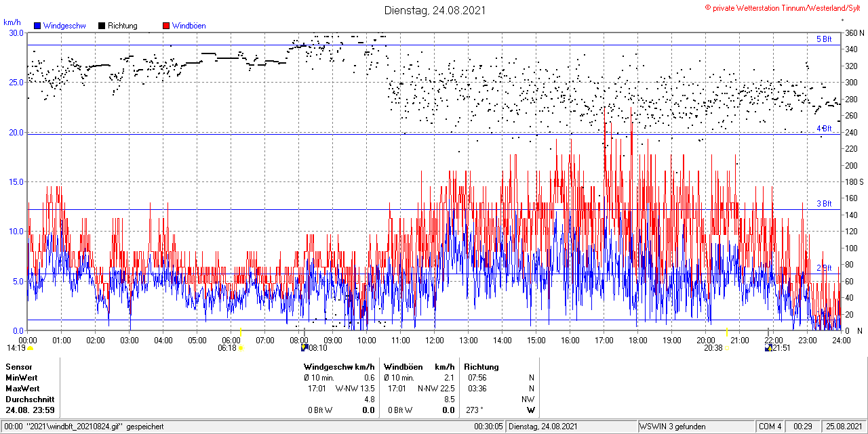This screenshot has height=434, width=868.
Task: Click the 0.6 minimum wind speed value
Action: (x=369, y=378)
